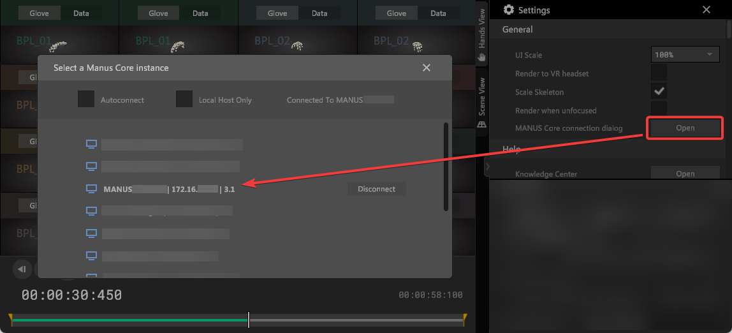This screenshot has width=732, height=333.
Task: Disconnect from the connected MANUS instance
Action: (x=376, y=189)
